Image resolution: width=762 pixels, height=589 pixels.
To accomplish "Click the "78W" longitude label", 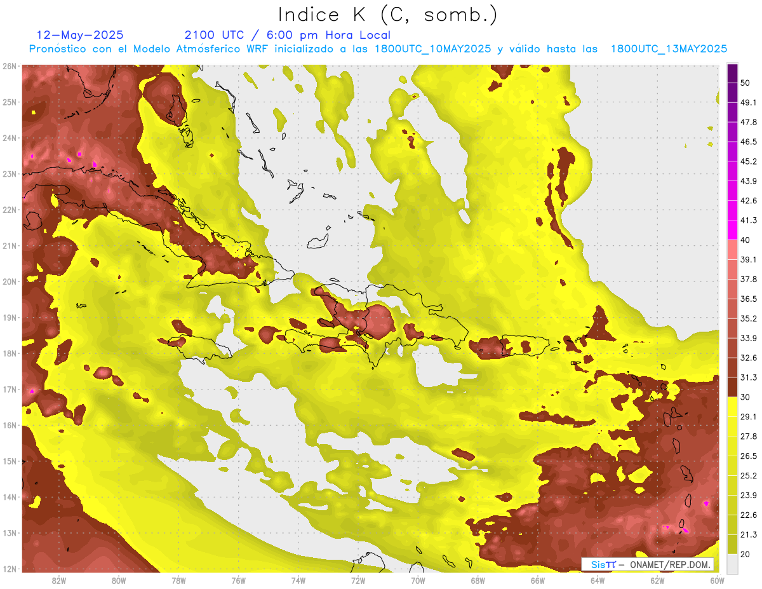I will [x=178, y=579].
